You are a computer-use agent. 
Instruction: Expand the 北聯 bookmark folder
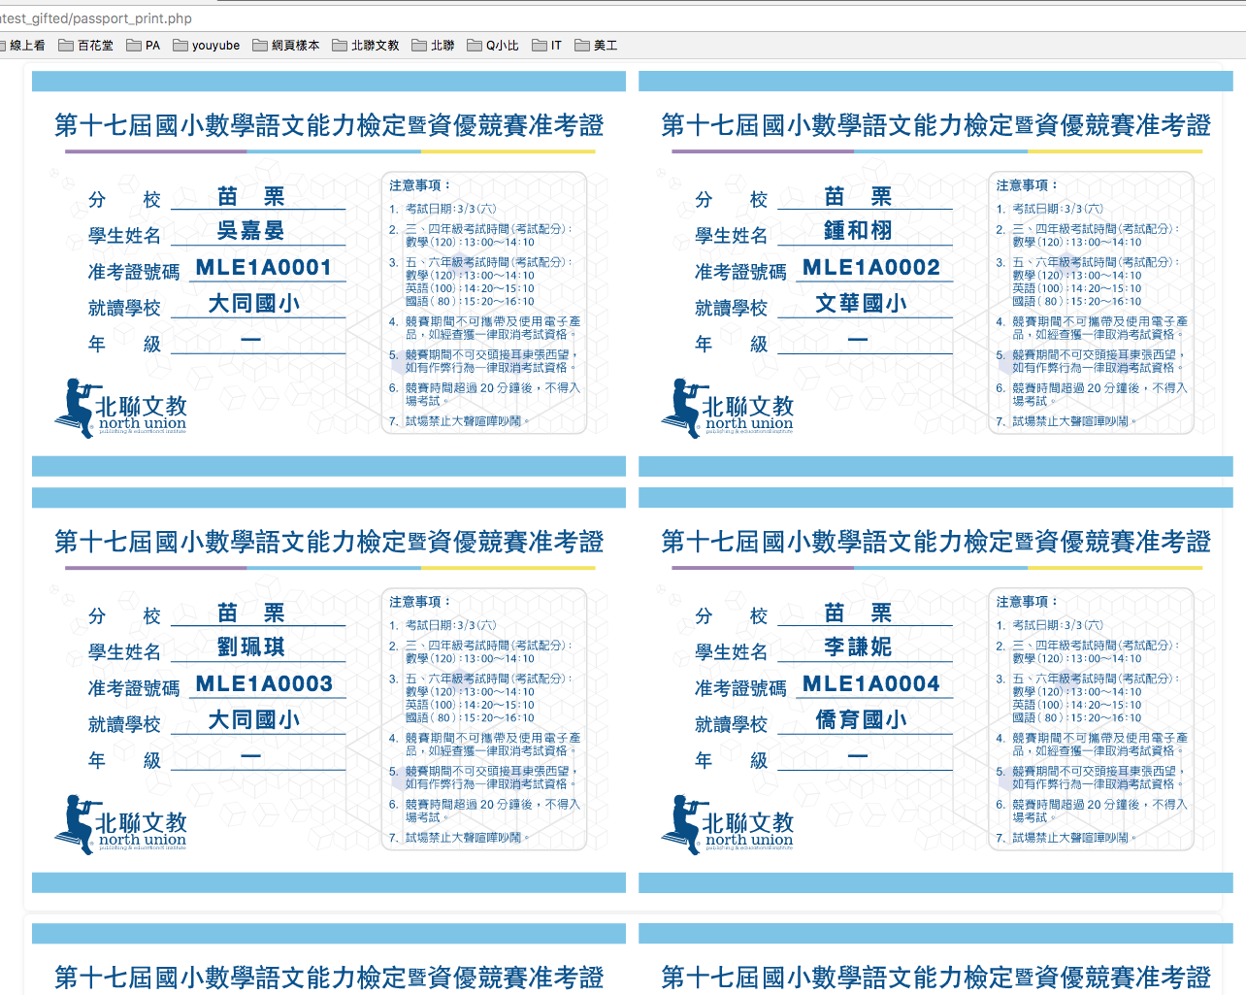click(x=434, y=46)
